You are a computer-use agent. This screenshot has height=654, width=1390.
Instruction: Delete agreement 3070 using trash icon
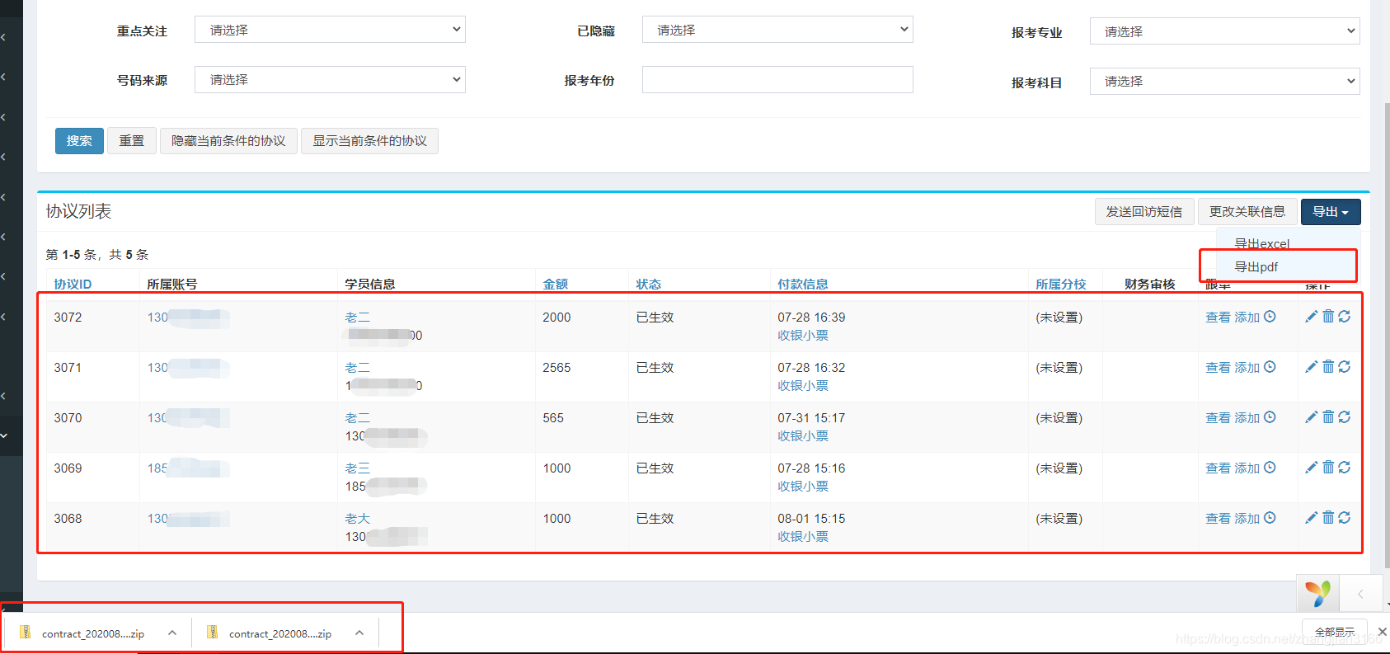tap(1328, 417)
